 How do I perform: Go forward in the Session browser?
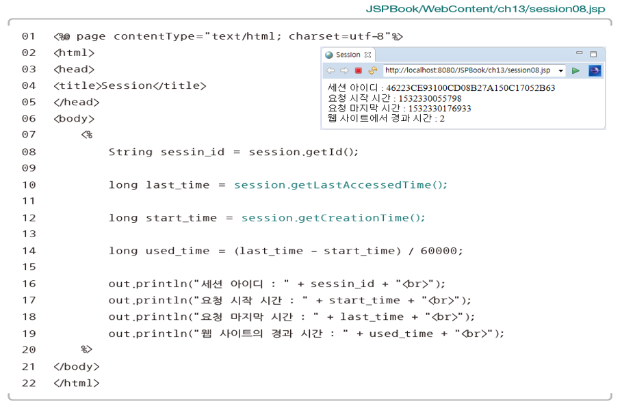click(x=344, y=70)
